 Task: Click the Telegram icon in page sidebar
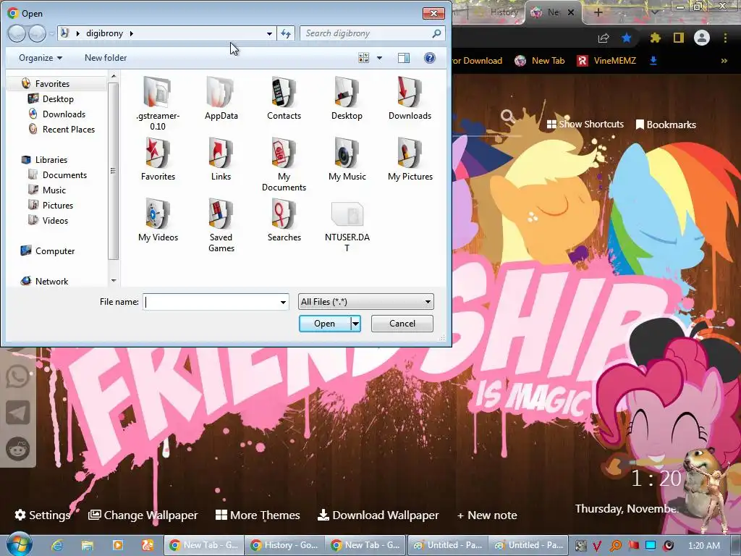tap(18, 412)
